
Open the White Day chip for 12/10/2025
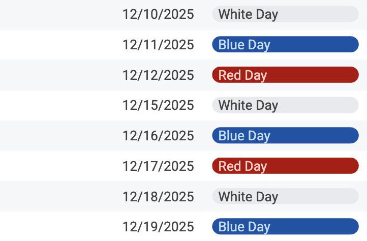285,14
